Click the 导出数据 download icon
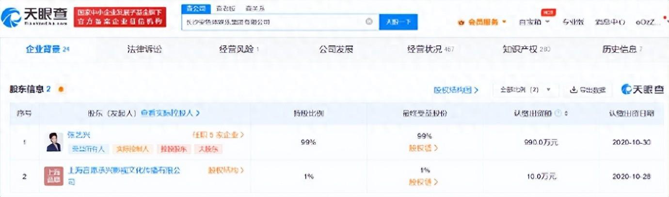This screenshot has width=669, height=197. click(573, 90)
